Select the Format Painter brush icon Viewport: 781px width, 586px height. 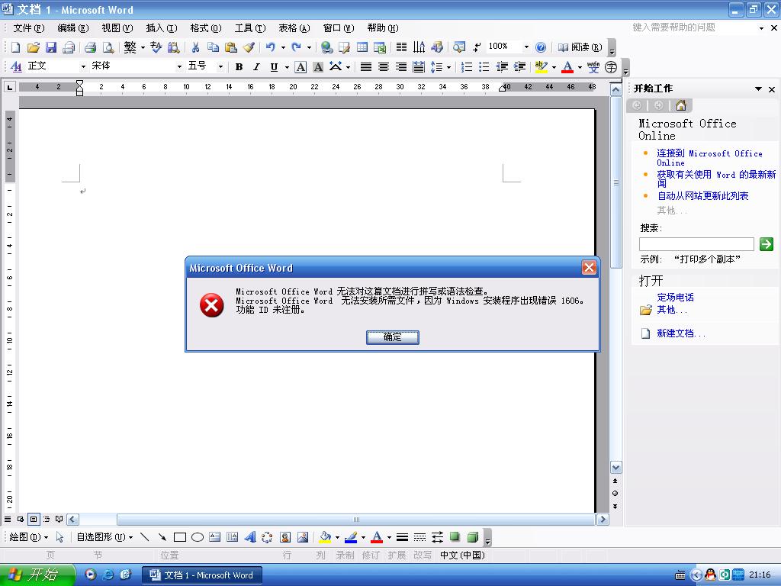point(249,47)
